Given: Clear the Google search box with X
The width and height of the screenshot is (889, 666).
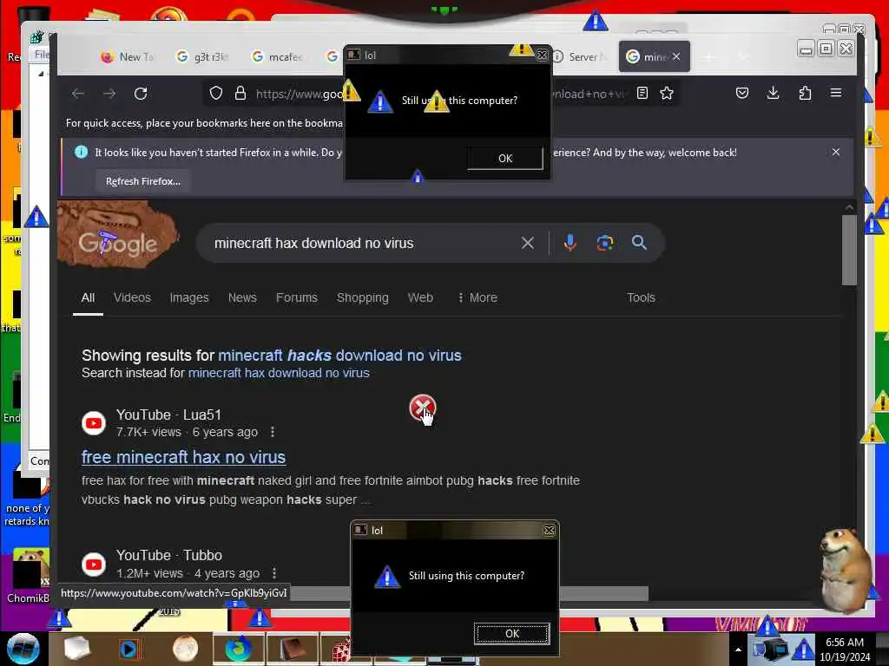Looking at the screenshot, I should coord(527,243).
